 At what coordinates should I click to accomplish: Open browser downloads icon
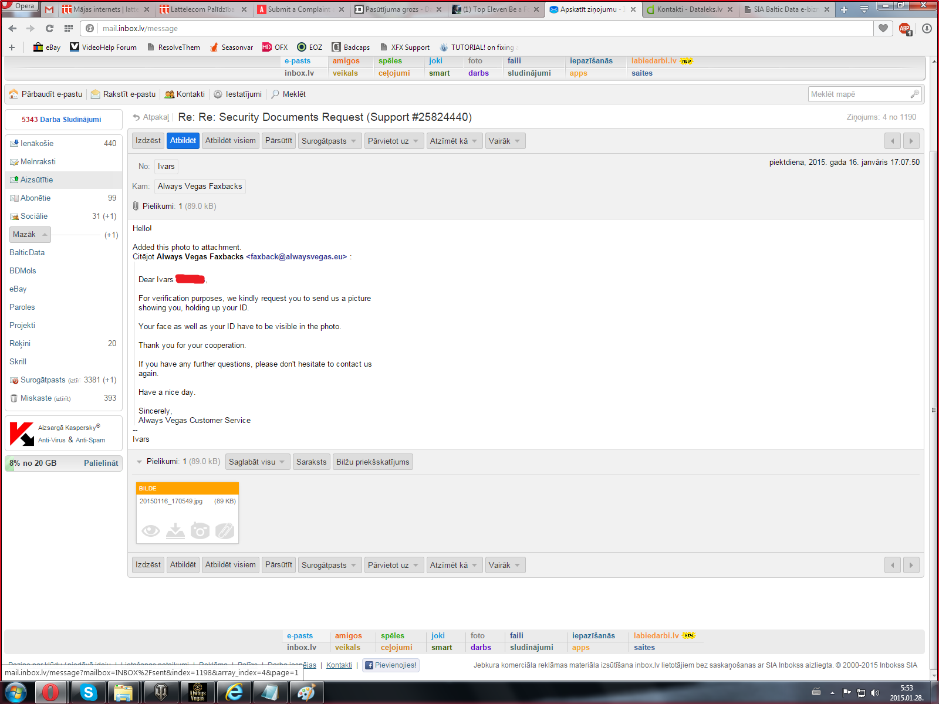click(x=927, y=28)
